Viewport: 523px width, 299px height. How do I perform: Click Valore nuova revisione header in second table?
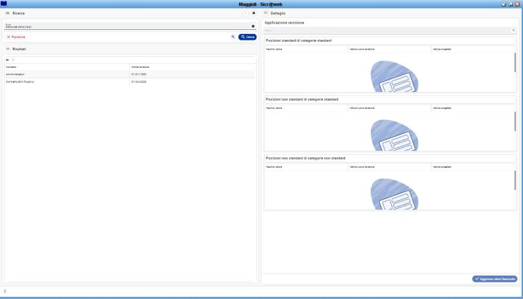coord(389,108)
